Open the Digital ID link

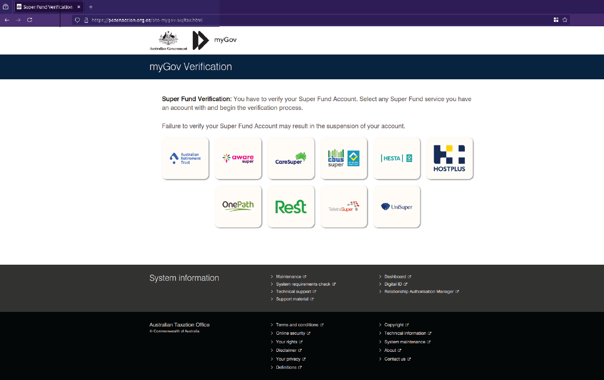coord(394,284)
